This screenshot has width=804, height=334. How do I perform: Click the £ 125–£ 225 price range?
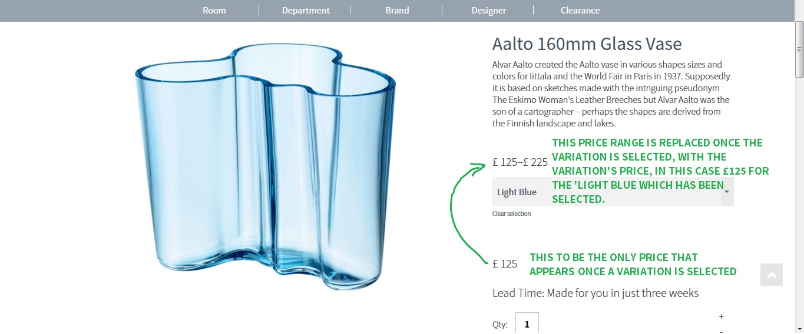point(520,162)
